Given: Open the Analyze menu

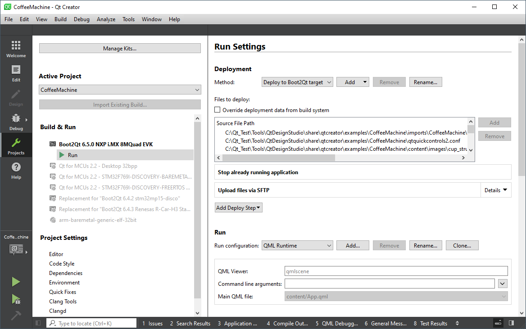Looking at the screenshot, I should (106, 19).
